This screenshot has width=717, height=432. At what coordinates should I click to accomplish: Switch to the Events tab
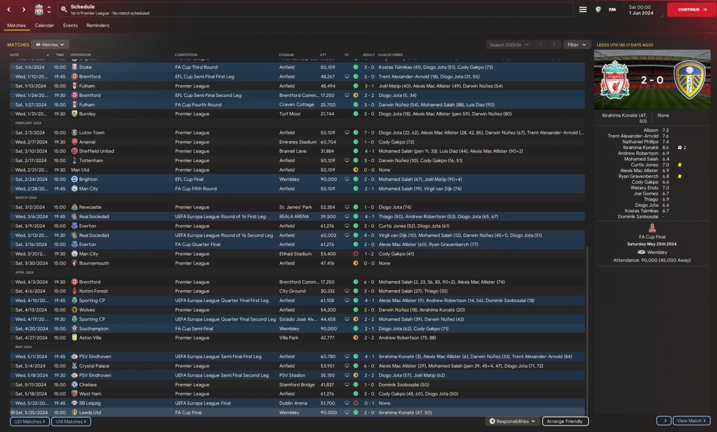point(71,25)
